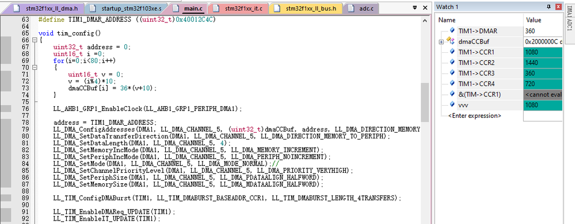
Task: Click the dmaCCBuf value 0x2000000C
Action: [542, 42]
